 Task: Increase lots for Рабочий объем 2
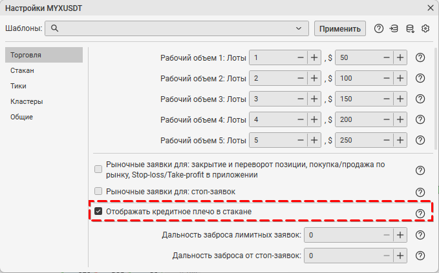pos(314,78)
